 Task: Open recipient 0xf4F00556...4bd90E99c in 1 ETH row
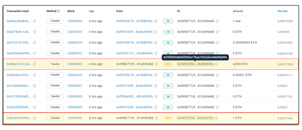point(195,118)
